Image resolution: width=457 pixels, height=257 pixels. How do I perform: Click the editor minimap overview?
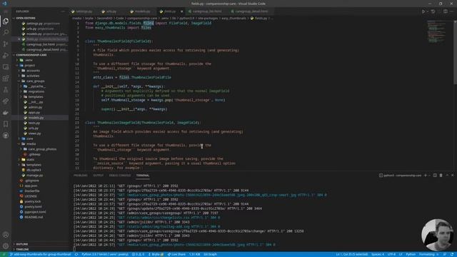coord(436,31)
